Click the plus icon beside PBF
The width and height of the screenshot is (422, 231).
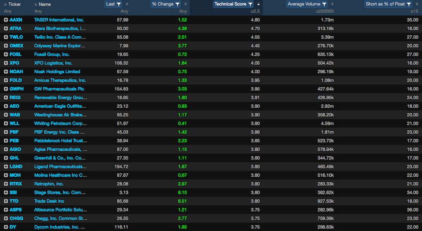[6, 132]
